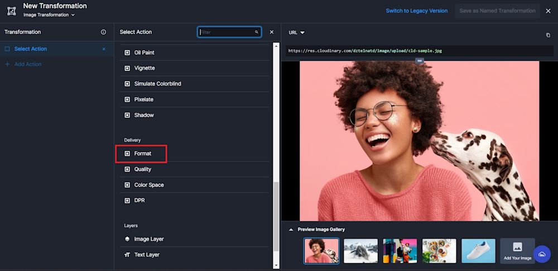Screen dimensions: 558x271
Task: Click the Image Layer icon
Action: 127,239
